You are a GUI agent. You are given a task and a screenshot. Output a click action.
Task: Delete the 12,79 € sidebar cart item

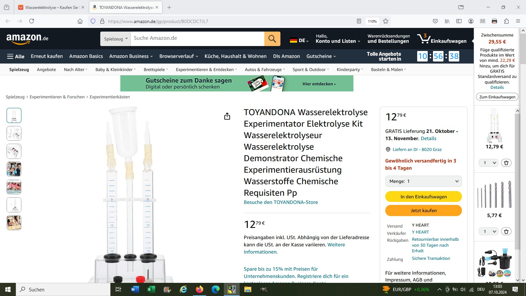tap(506, 163)
